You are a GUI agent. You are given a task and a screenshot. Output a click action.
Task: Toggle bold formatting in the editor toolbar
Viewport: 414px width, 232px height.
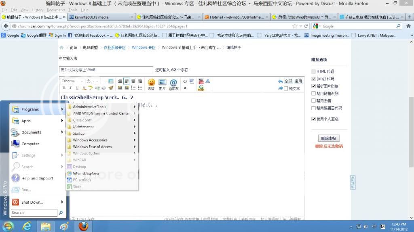click(x=64, y=88)
